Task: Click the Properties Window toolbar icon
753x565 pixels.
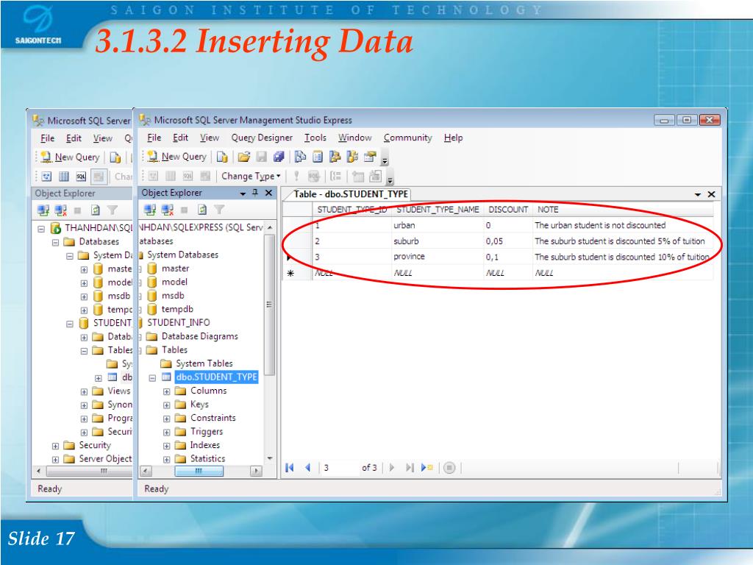Action: click(x=370, y=157)
